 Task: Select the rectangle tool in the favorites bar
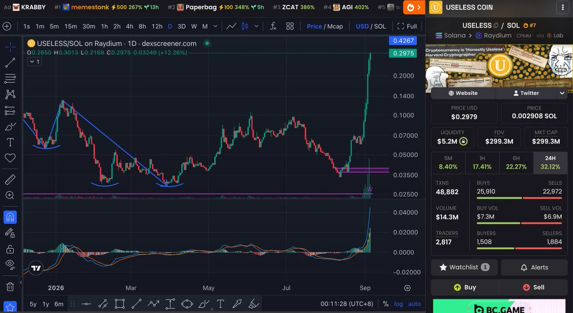120,304
